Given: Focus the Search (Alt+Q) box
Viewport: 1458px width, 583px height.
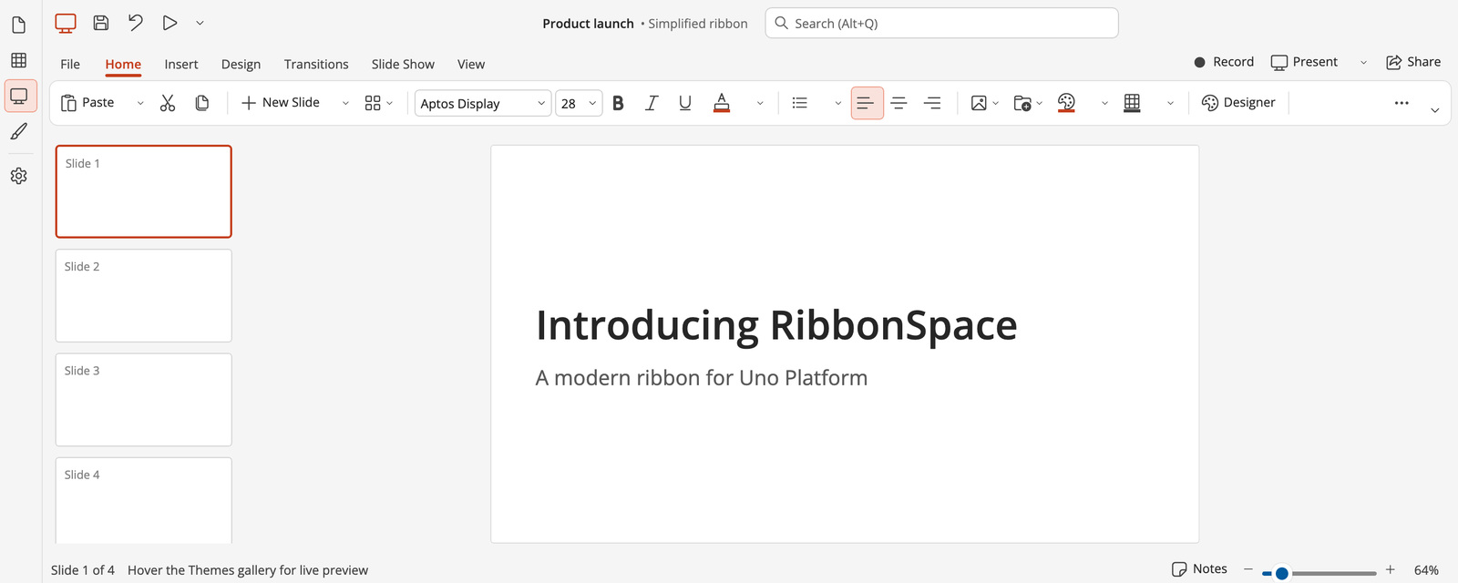Looking at the screenshot, I should point(941,24).
